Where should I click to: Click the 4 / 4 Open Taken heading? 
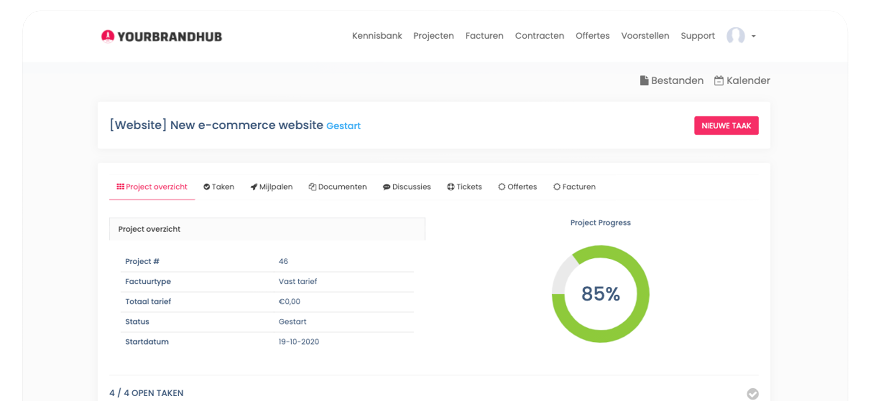tap(146, 393)
